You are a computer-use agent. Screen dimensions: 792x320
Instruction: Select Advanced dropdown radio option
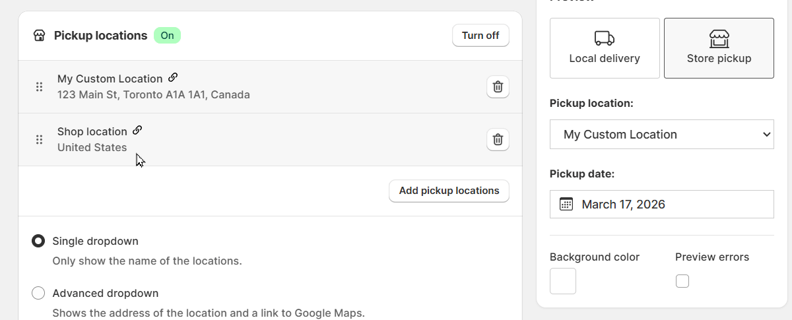tap(38, 293)
